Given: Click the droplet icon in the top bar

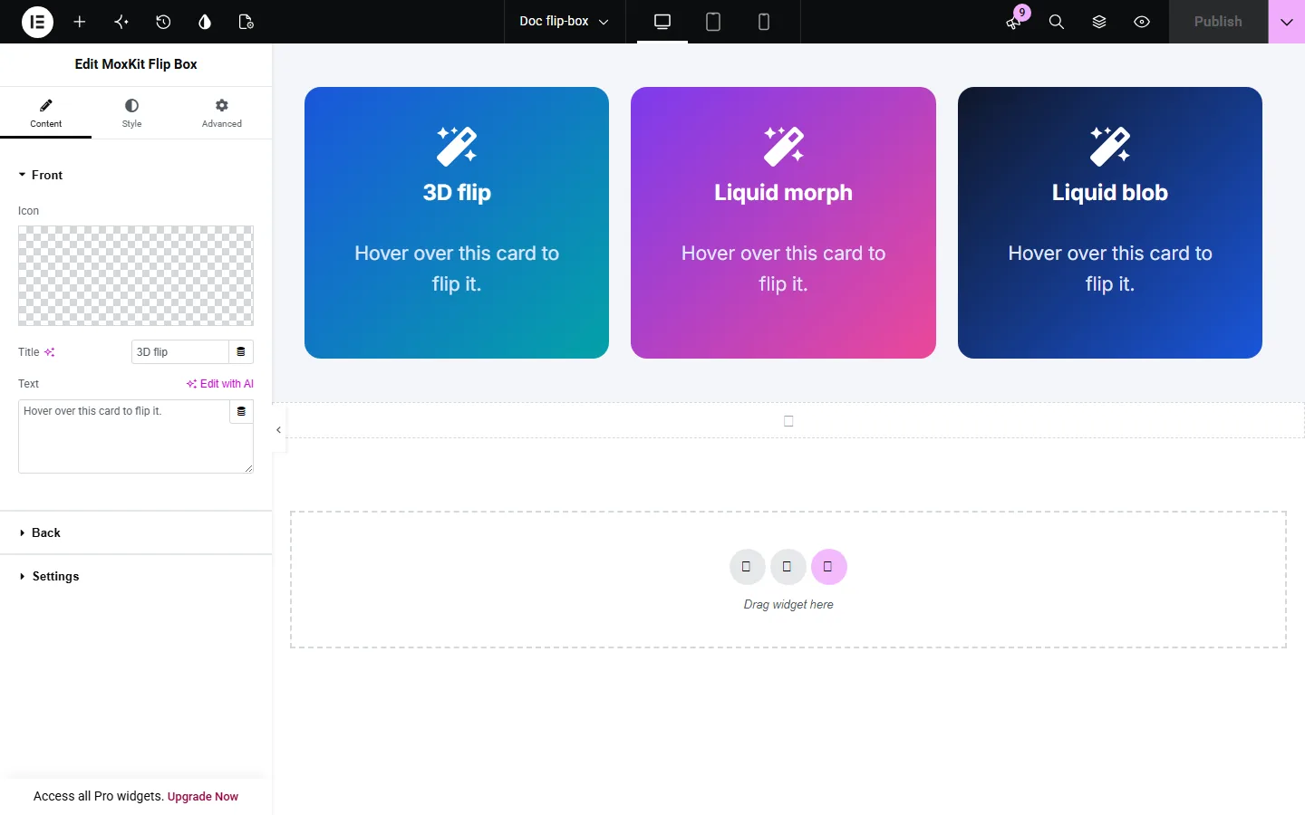Looking at the screenshot, I should pos(205,22).
